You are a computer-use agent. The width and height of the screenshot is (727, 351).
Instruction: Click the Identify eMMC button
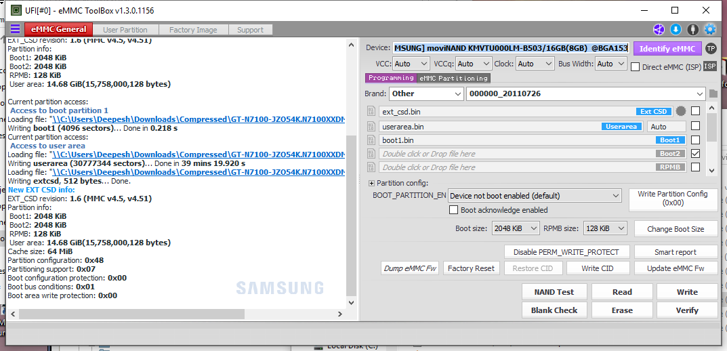click(667, 49)
